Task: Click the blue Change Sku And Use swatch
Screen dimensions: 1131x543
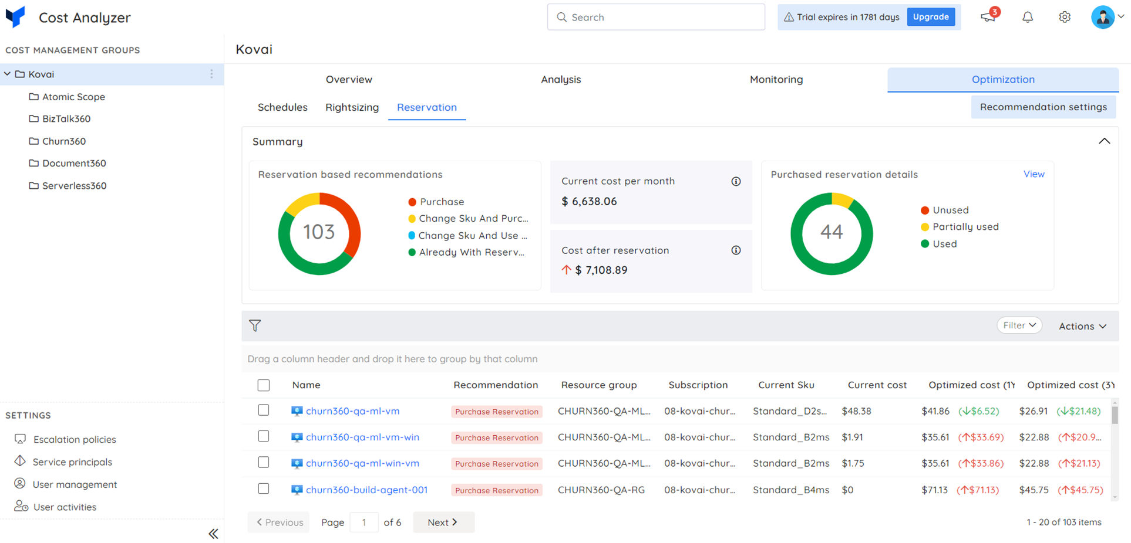Action: click(412, 235)
